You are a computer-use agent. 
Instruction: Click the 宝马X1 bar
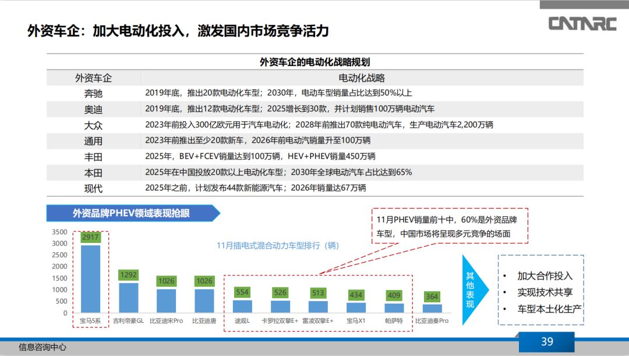click(x=356, y=308)
